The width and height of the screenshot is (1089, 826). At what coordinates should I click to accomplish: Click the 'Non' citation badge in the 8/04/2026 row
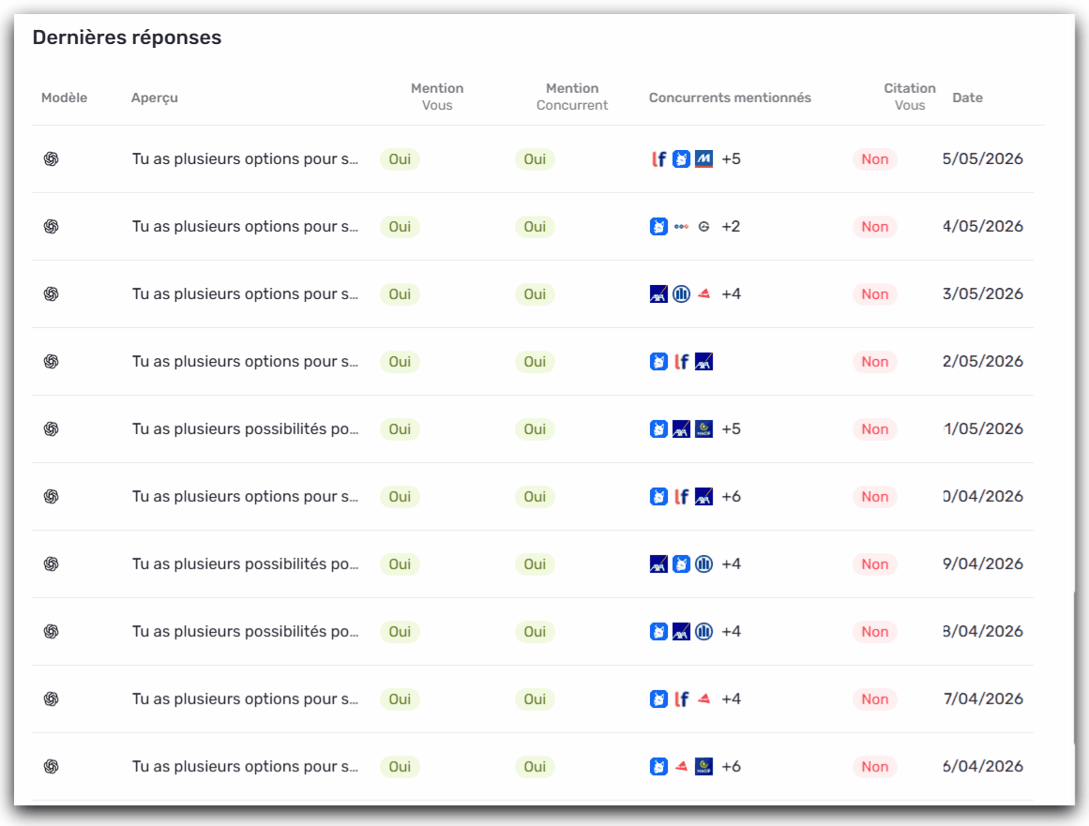click(875, 632)
